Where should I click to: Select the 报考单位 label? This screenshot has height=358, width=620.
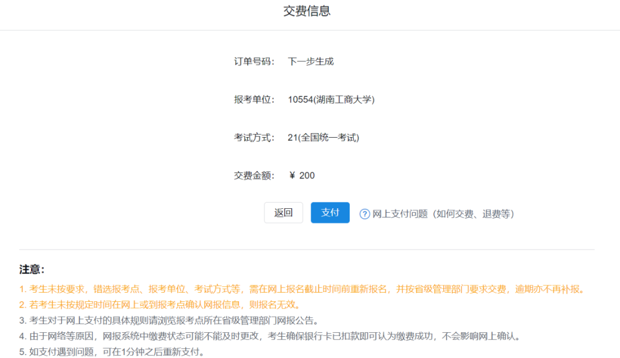(x=254, y=100)
